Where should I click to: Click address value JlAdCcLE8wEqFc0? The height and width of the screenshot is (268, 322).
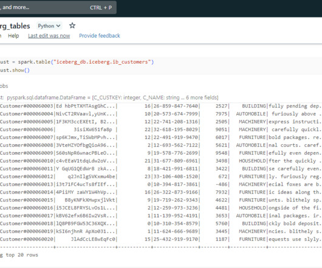93,239
